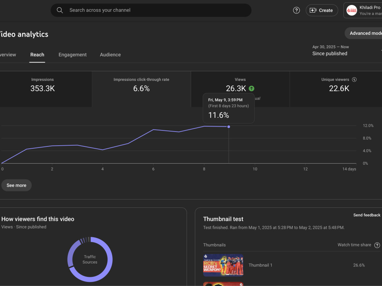The image size is (382, 286).
Task: Switch to Advanced mode
Action: 364,33
